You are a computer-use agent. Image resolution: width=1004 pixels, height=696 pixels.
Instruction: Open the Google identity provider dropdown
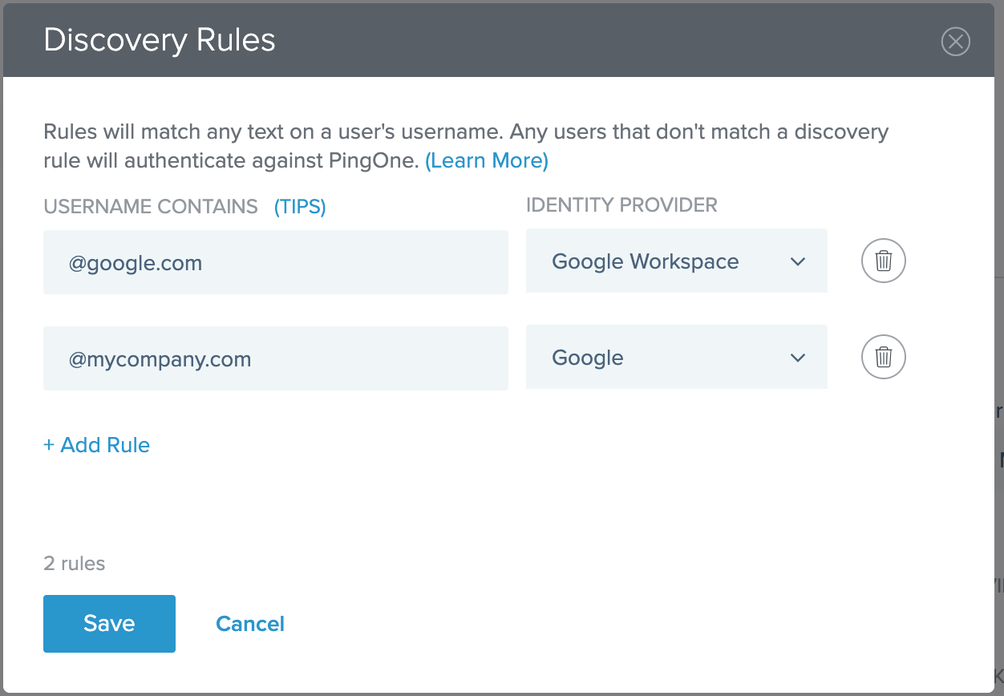pyautogui.click(x=676, y=358)
